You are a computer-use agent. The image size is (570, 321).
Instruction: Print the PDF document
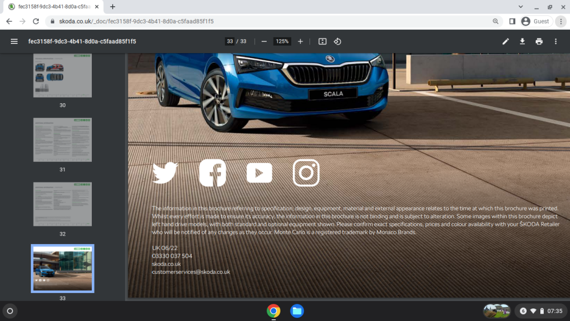coord(539,42)
